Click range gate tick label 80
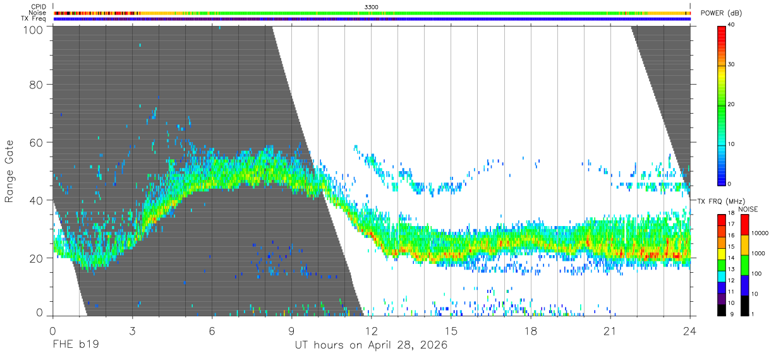Image resolution: width=776 pixels, height=358 pixels. tap(36, 84)
